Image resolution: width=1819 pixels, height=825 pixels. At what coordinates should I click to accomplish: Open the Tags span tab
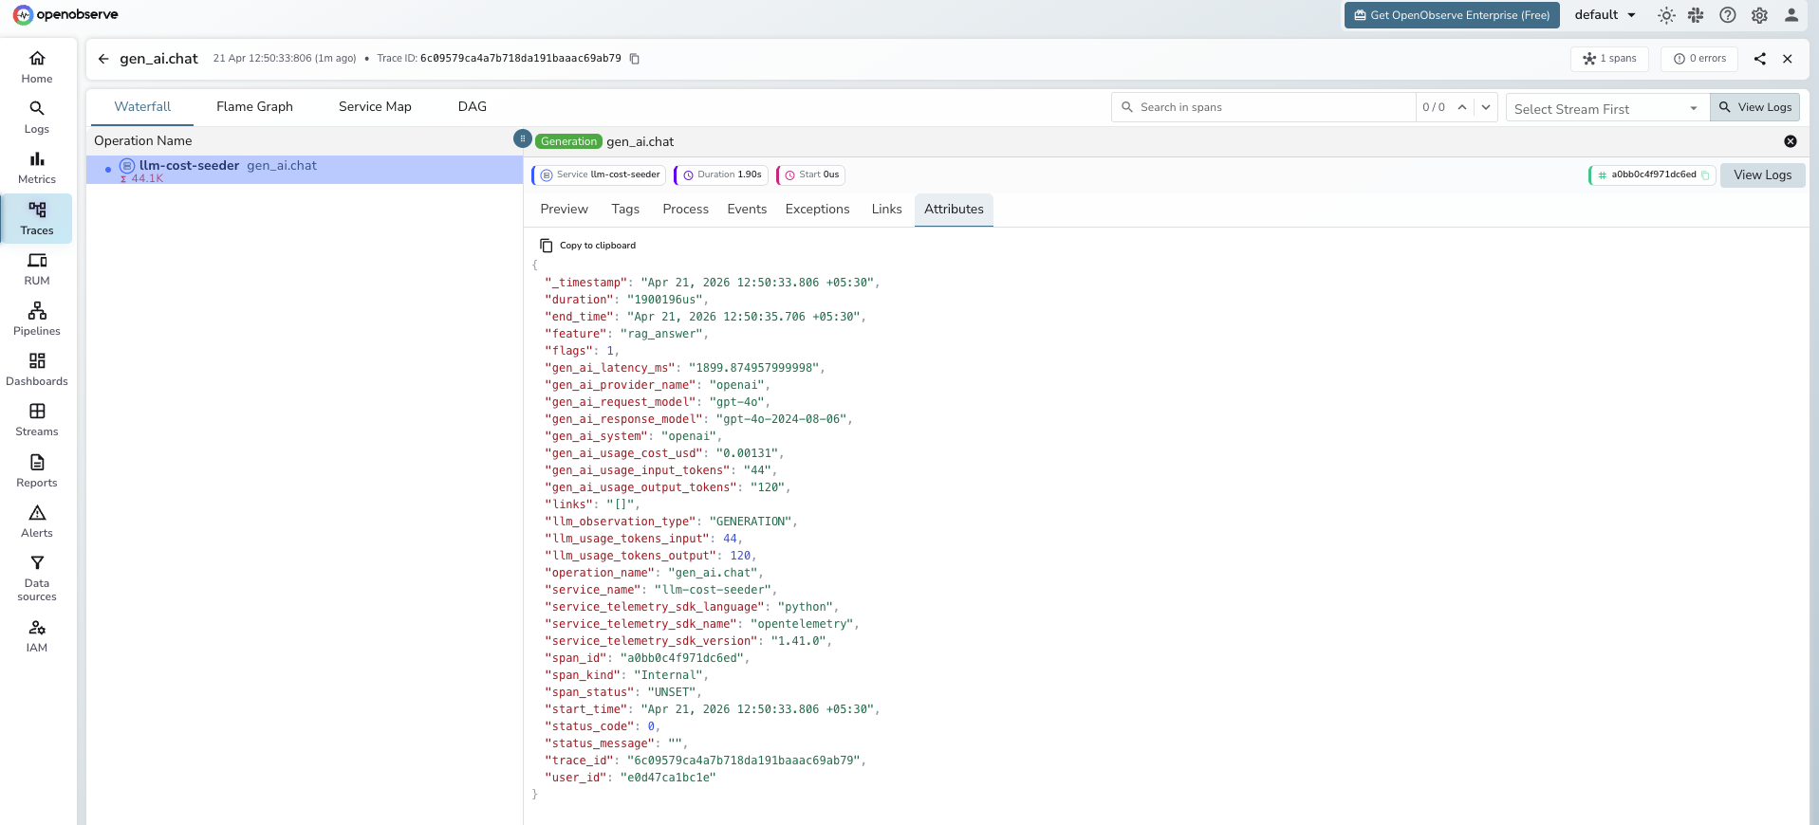625,210
